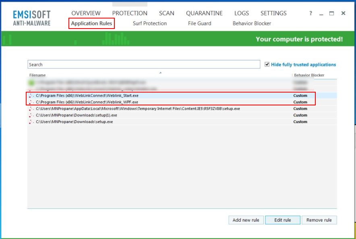The width and height of the screenshot is (356, 239).
Task: Select the Weblink_WPF.exe rule row
Action: (182, 102)
